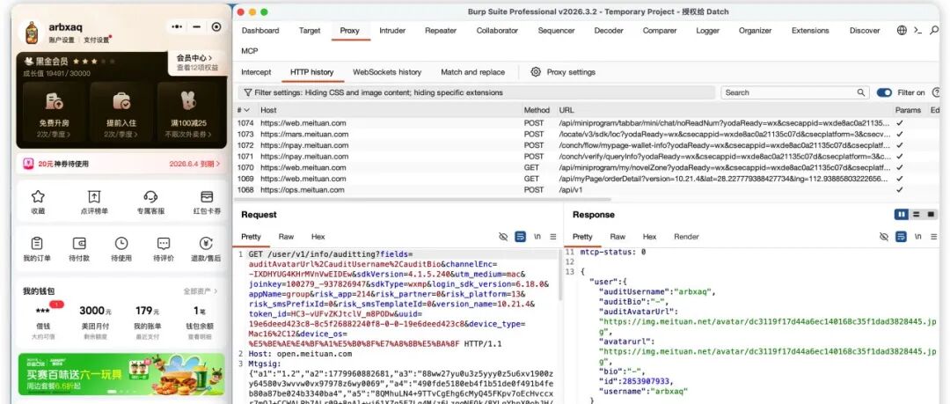This screenshot has width=950, height=404.
Task: Close mini program via the circle target icon
Action: tap(216, 26)
